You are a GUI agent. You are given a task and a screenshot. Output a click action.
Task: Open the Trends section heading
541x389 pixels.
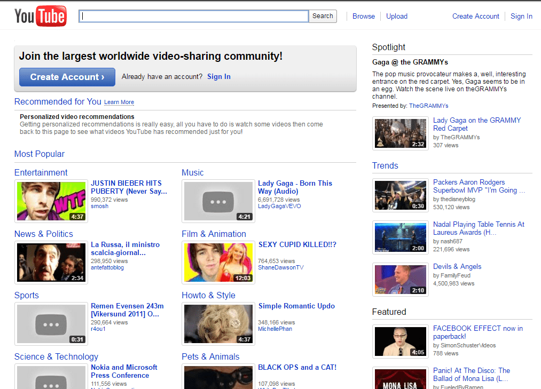385,165
